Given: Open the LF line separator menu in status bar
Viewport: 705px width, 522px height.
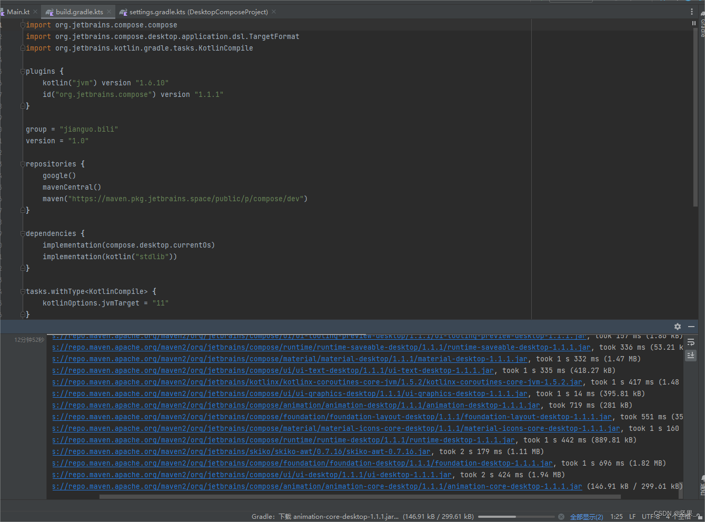Looking at the screenshot, I should [632, 516].
